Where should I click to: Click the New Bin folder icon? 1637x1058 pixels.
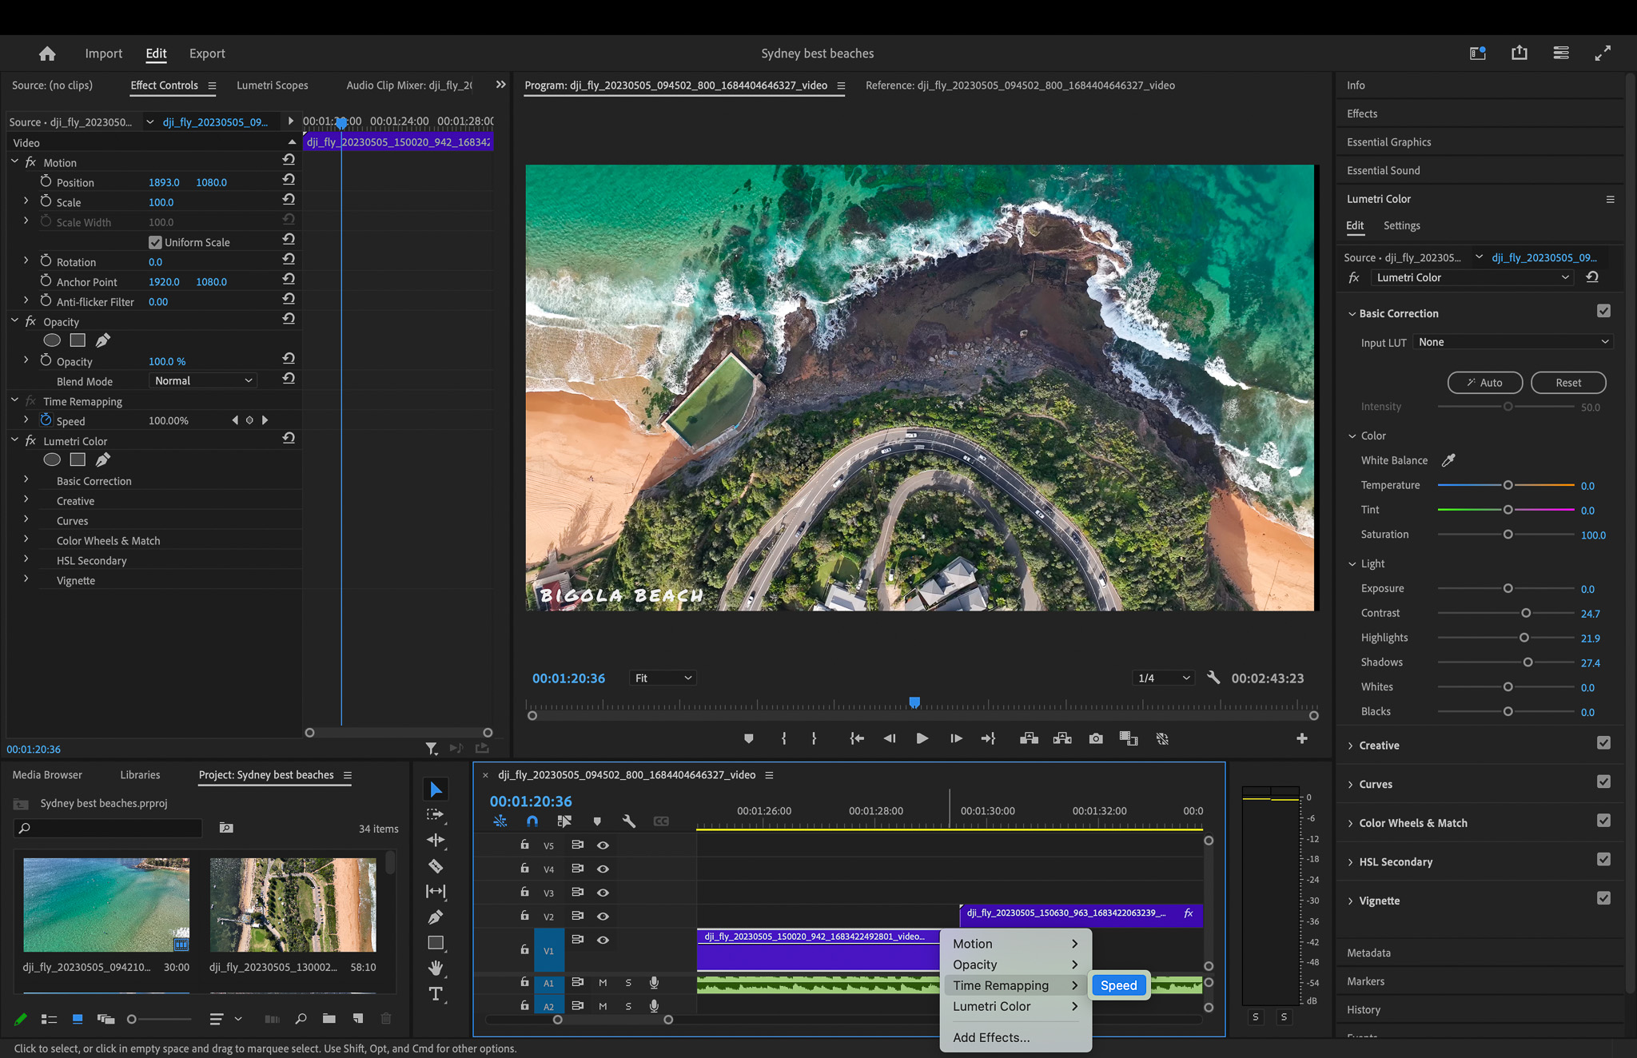(x=329, y=1018)
